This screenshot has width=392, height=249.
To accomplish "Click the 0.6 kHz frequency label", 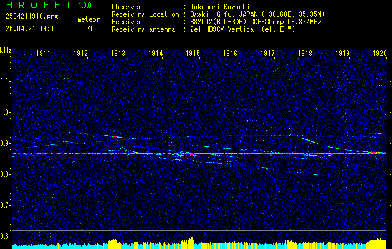I will click(4, 237).
